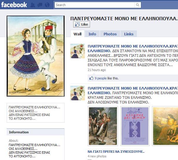The image size is (178, 160).
Task: Open the yellow reclining figure painting photo
Action: (165, 126)
